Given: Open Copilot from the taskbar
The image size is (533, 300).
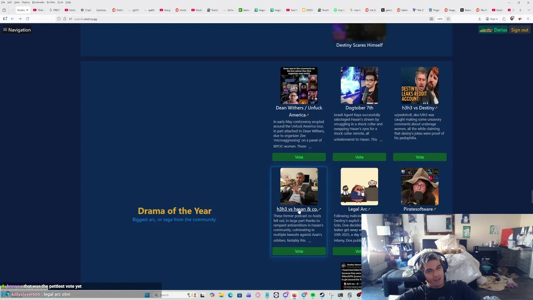Looking at the screenshot, I should [212, 295].
